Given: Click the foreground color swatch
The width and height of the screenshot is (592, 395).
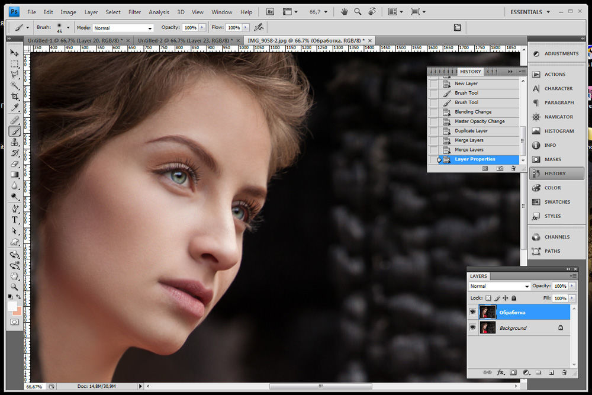Looking at the screenshot, I should pos(12,306).
